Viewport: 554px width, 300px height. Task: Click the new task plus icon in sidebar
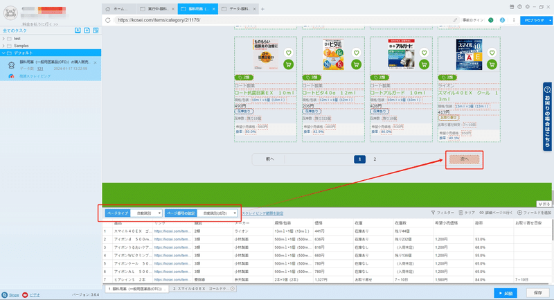(x=87, y=30)
